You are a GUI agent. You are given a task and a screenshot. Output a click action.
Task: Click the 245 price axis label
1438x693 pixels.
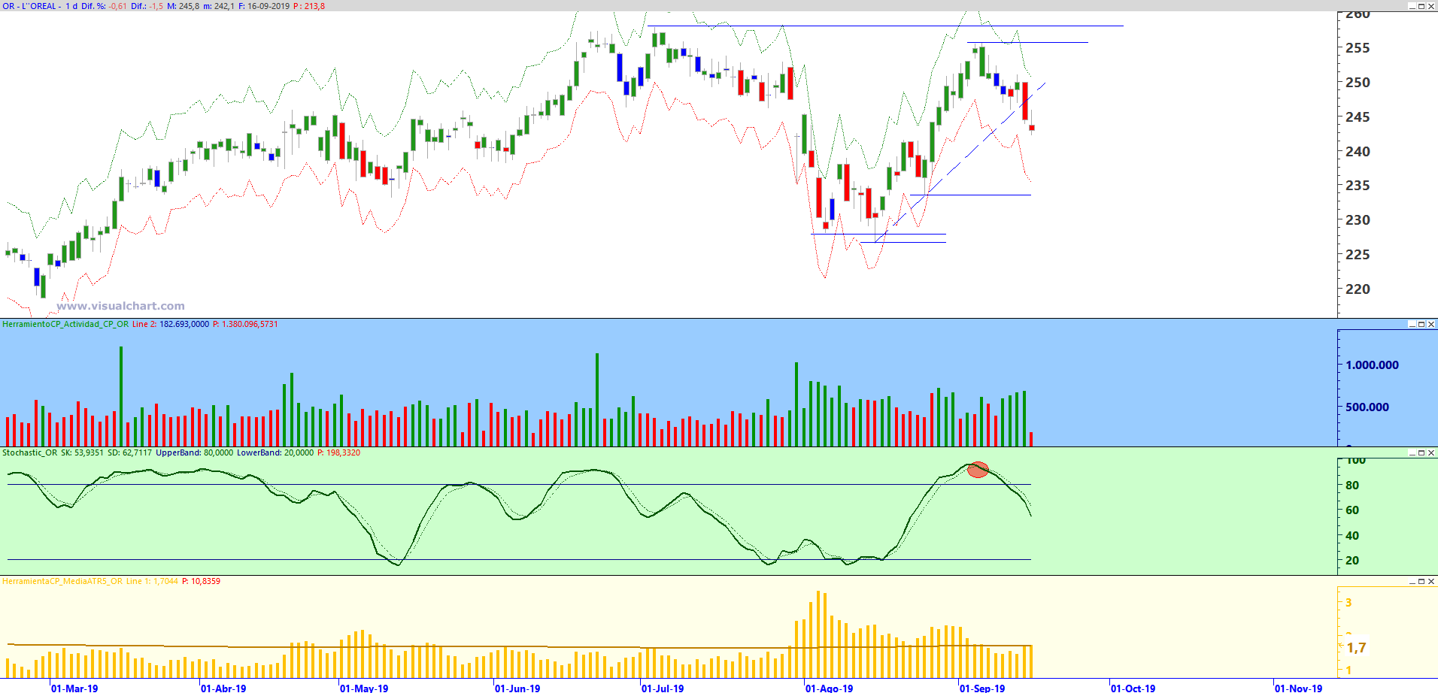pos(1358,117)
